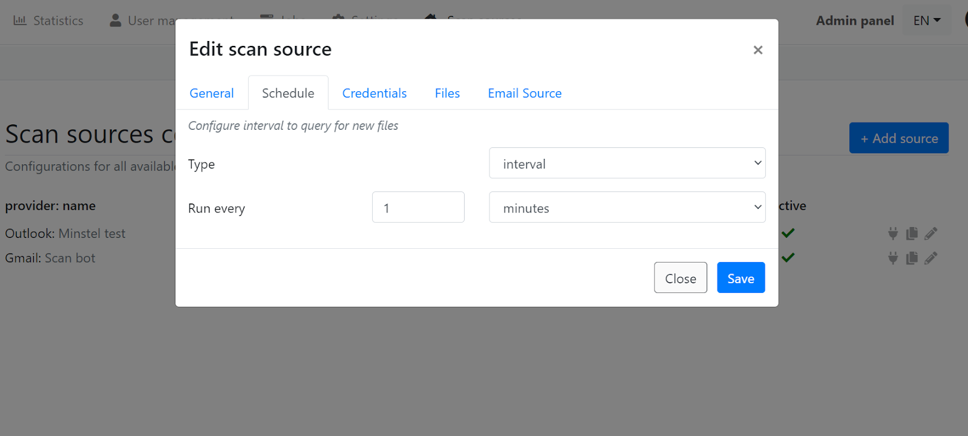This screenshot has height=436, width=968.
Task: Open the minutes unit dropdown
Action: click(627, 207)
